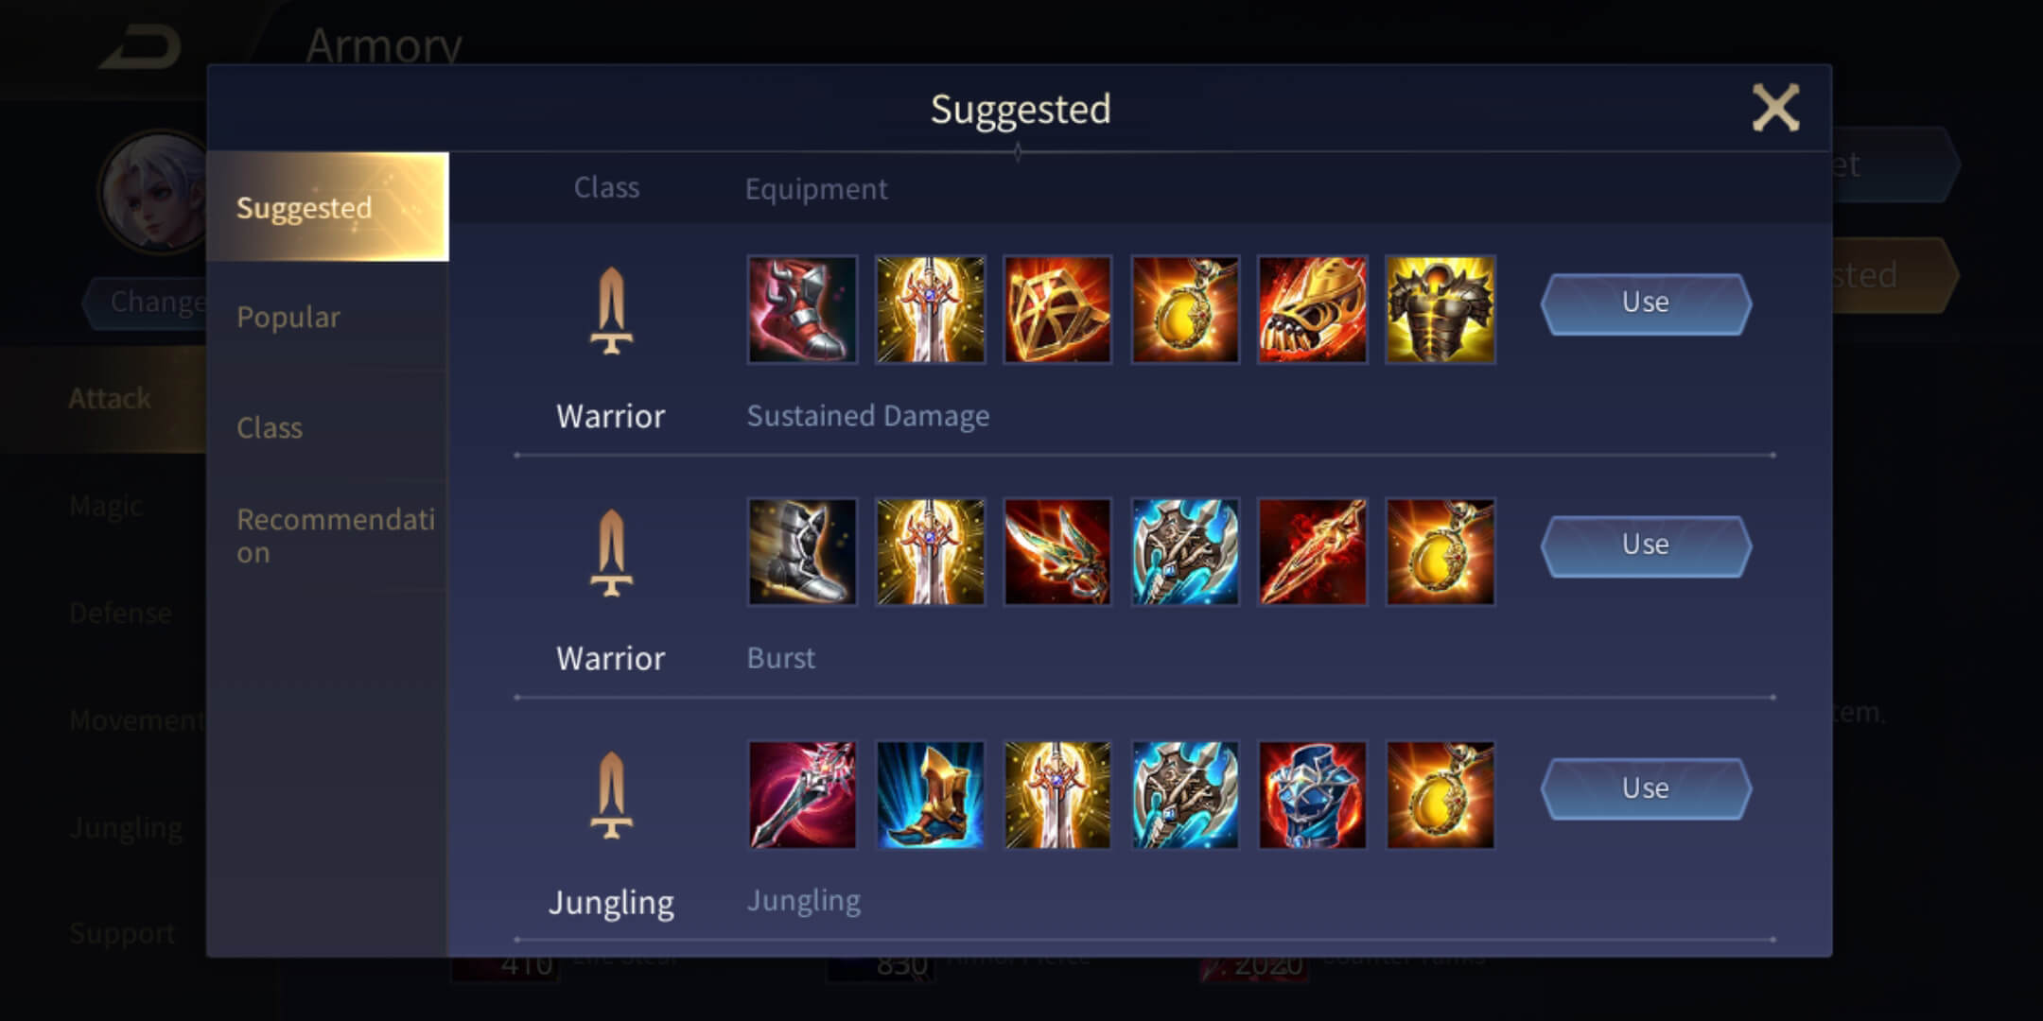Select the highlighted Suggested sidebar tab
The width and height of the screenshot is (2043, 1021).
click(x=327, y=207)
